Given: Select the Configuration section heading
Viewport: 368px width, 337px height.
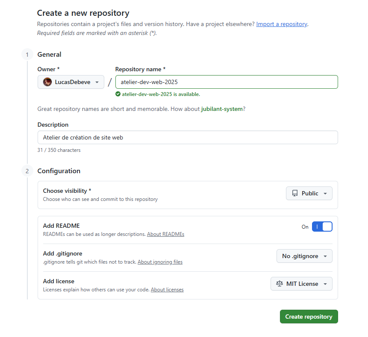Looking at the screenshot, I should [59, 171].
